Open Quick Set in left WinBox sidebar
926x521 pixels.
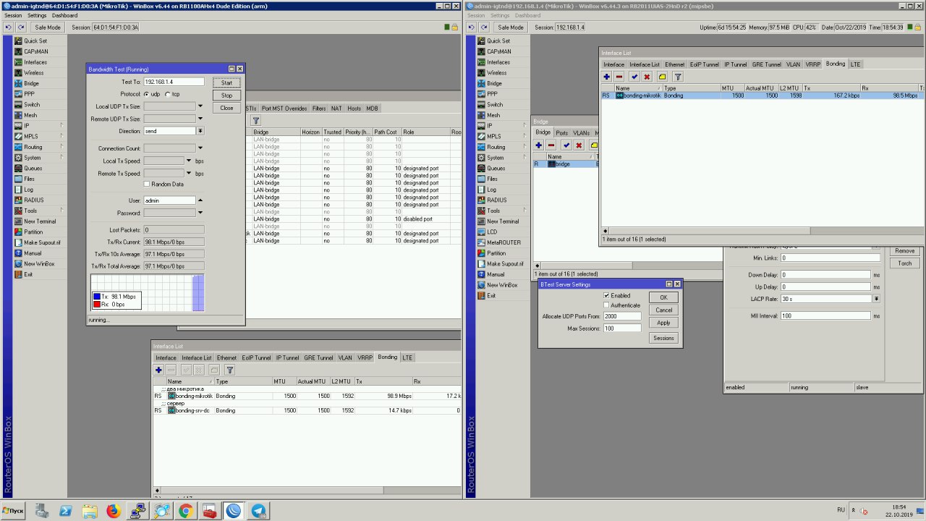pos(33,41)
